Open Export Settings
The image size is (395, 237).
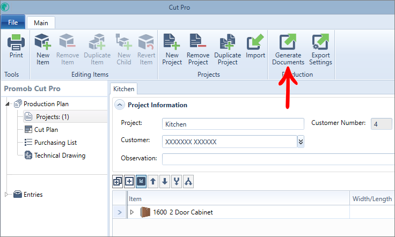pos(320,49)
